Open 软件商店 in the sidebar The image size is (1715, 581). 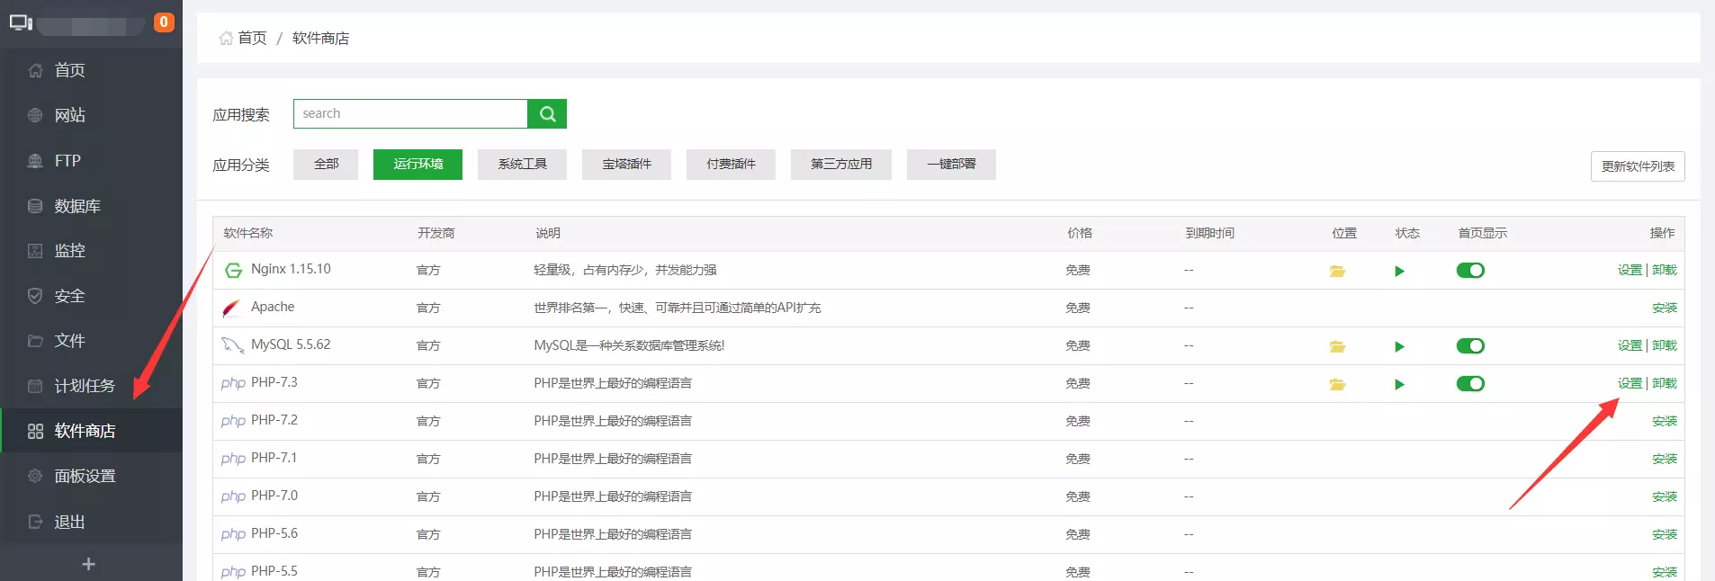[x=85, y=431]
